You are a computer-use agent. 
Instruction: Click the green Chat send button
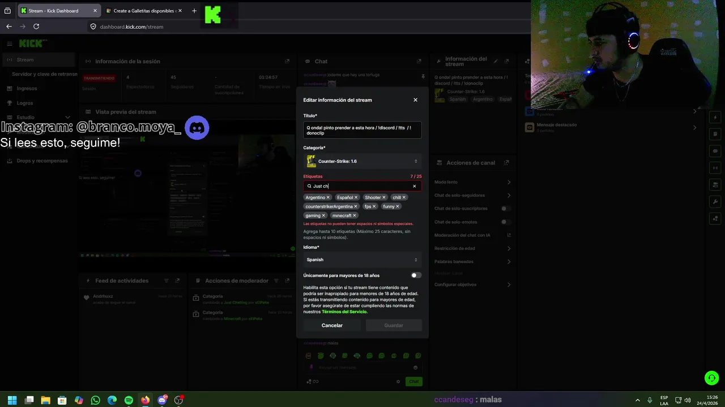click(414, 382)
